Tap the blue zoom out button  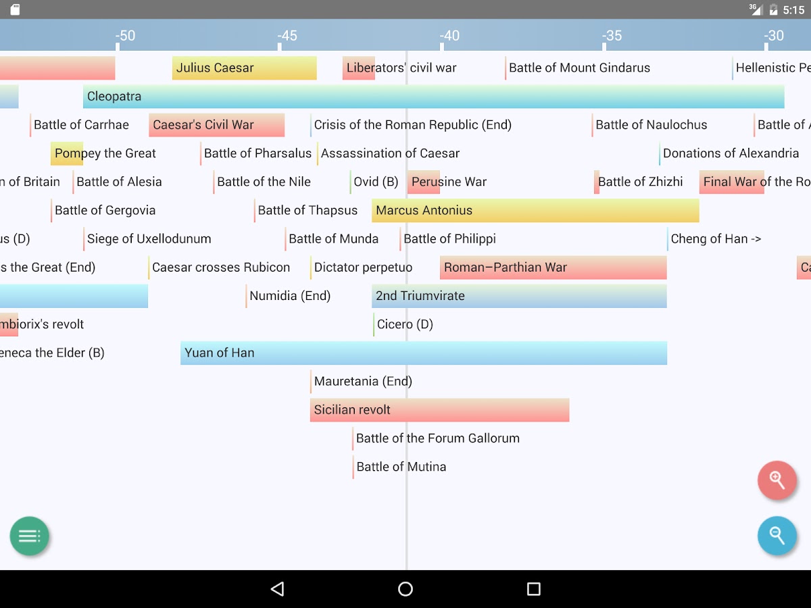[x=777, y=536]
